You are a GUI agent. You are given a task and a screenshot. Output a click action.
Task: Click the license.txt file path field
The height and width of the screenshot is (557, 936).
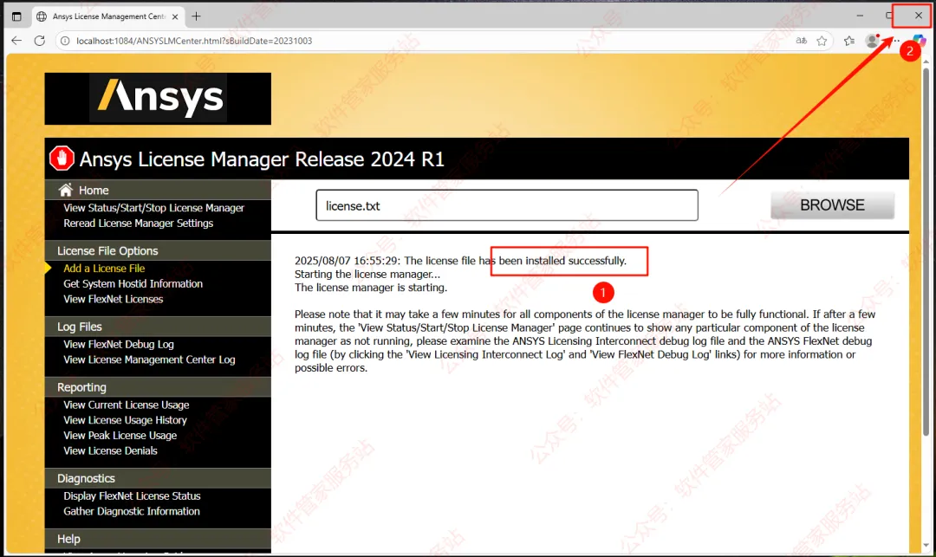507,205
